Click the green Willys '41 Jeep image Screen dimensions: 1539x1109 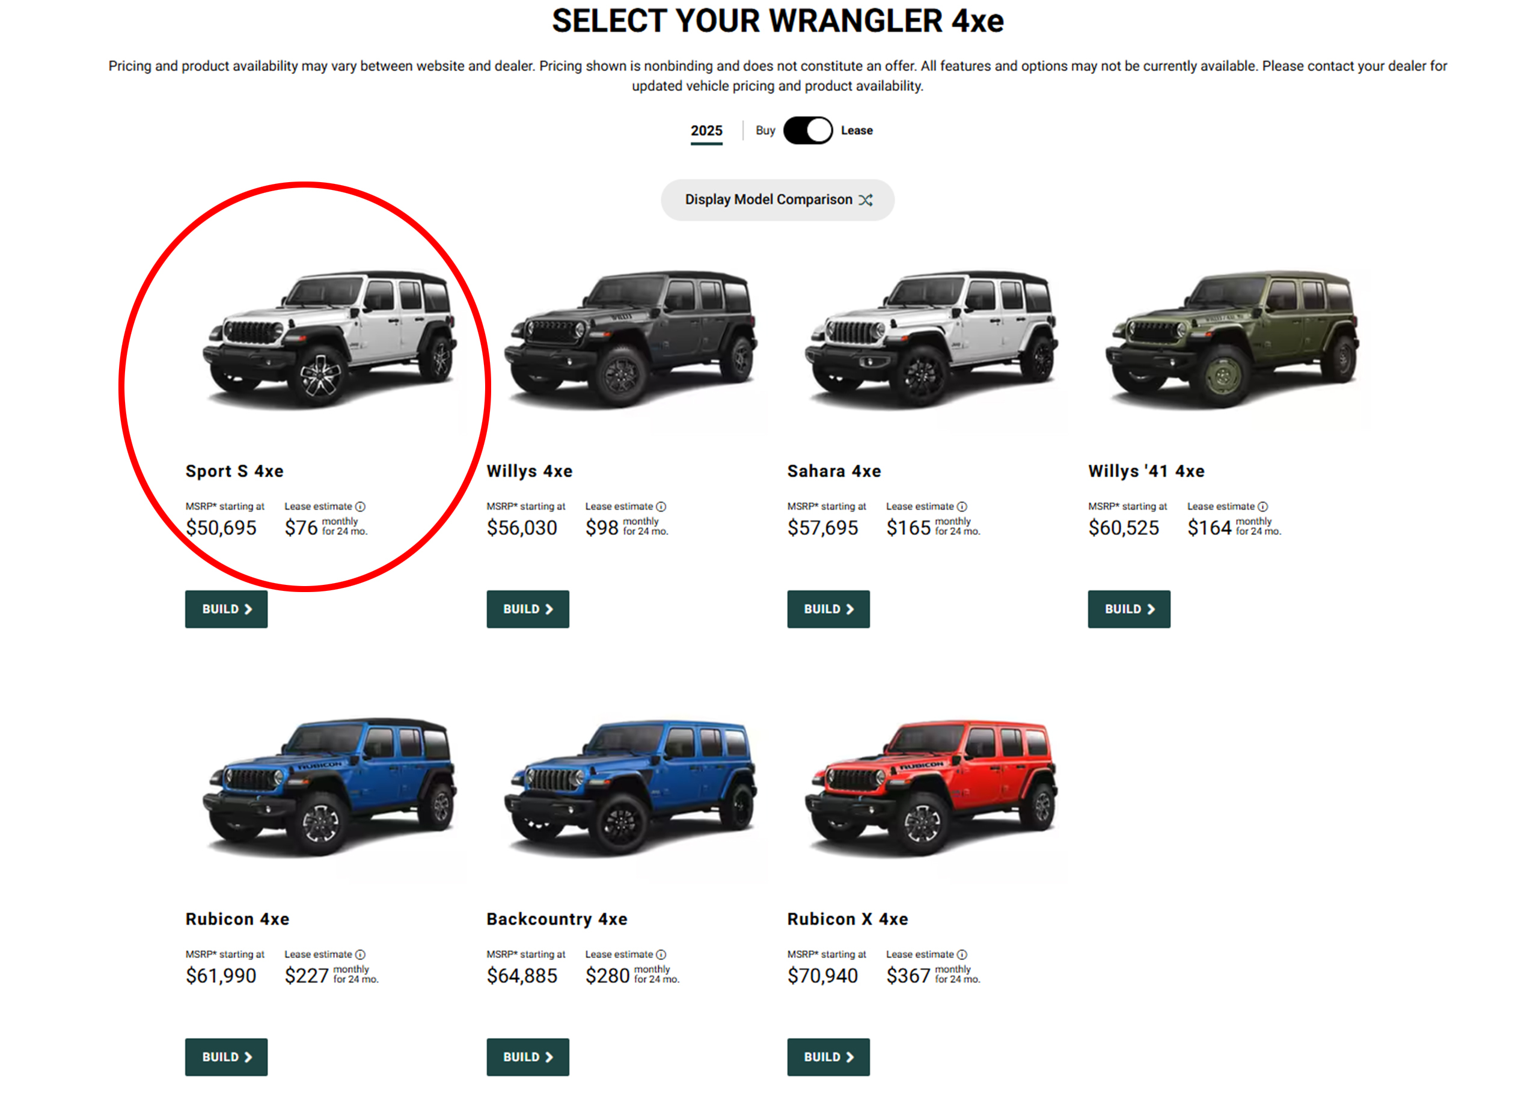click(1232, 338)
